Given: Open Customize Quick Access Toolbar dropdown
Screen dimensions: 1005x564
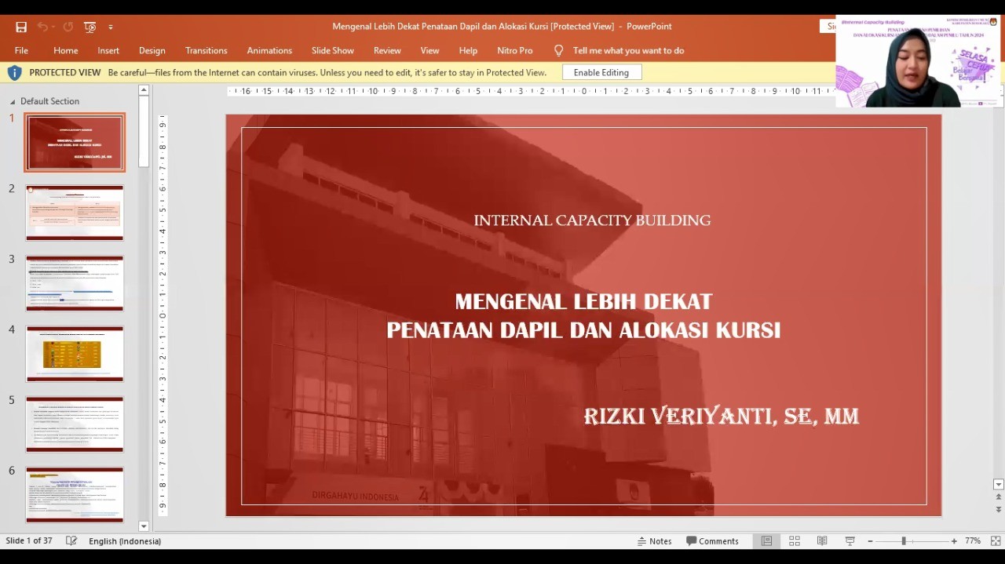Looking at the screenshot, I should [111, 27].
